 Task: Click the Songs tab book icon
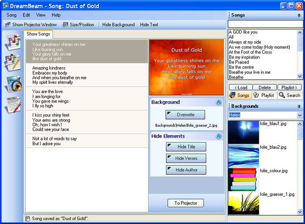[232, 95]
